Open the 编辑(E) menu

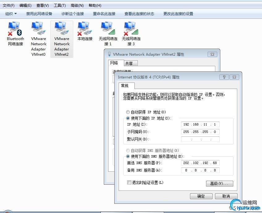(25, 6)
